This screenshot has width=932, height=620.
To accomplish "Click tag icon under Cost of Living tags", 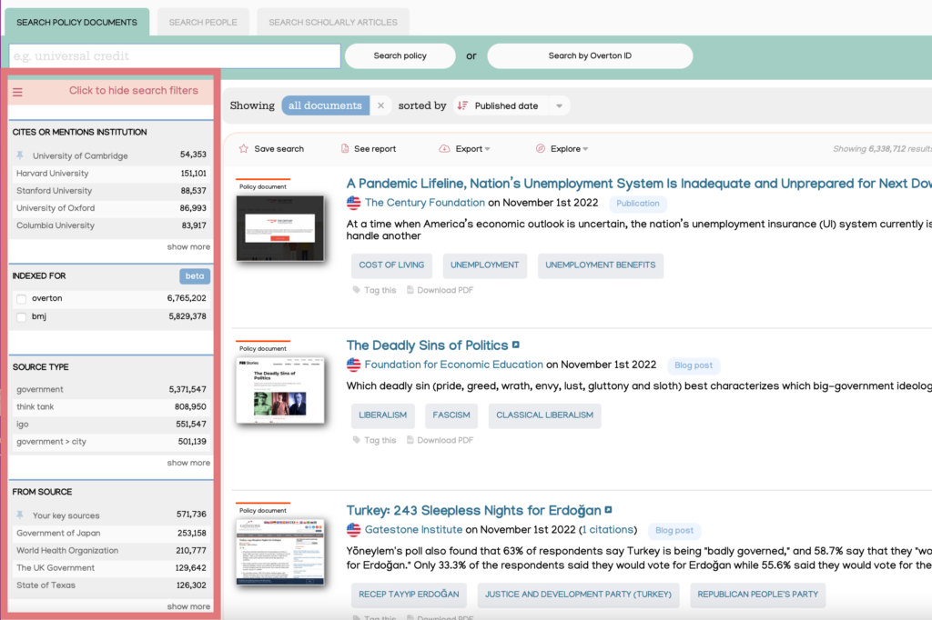I will click(x=357, y=290).
